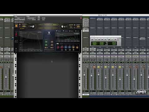149x112 pixels.
Task: Open the output selector on the third right-mixer strip
Action: point(100,50)
